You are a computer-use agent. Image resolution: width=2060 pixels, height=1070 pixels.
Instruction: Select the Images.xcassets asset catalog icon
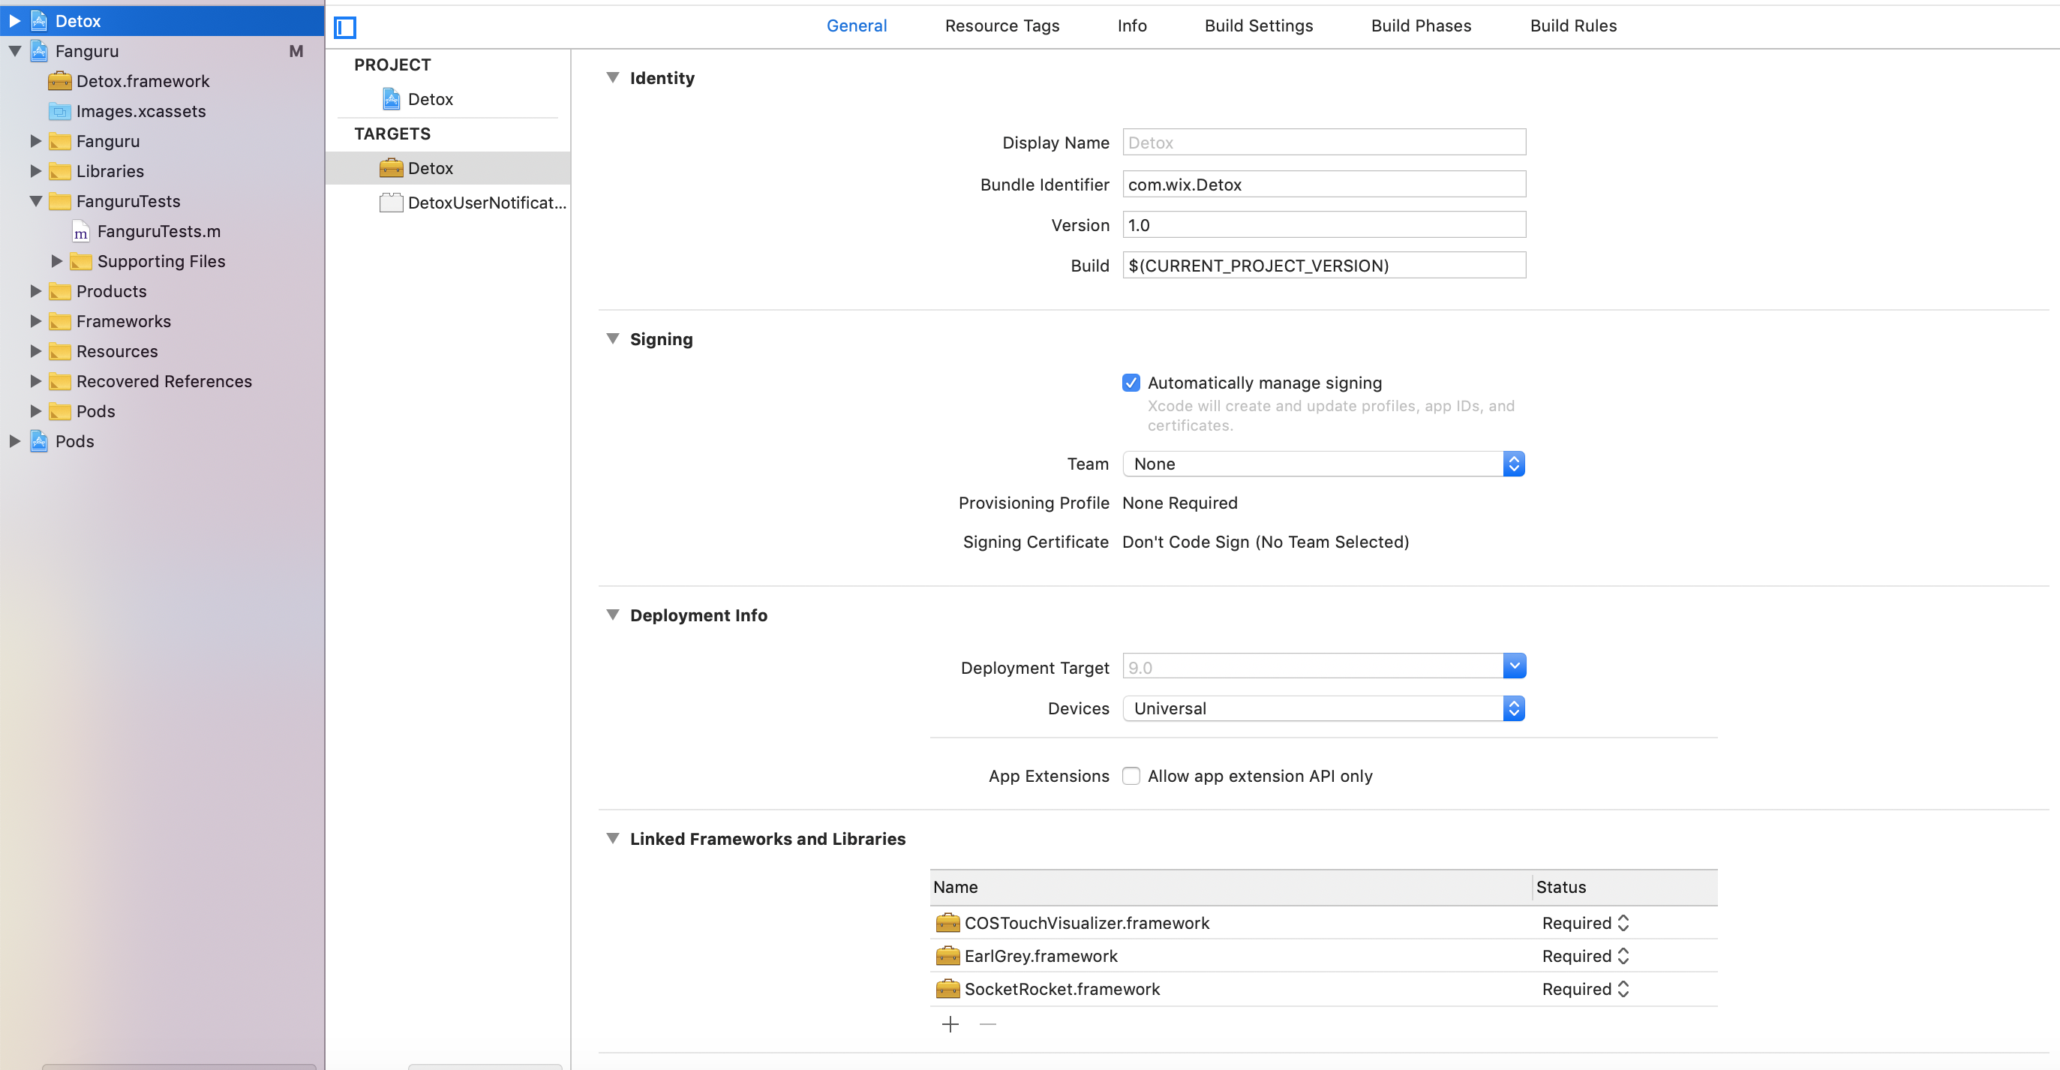60,111
